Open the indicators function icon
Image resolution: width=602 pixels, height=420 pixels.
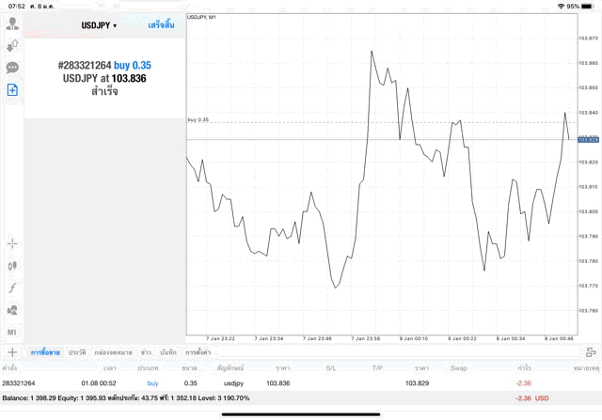coord(13,288)
